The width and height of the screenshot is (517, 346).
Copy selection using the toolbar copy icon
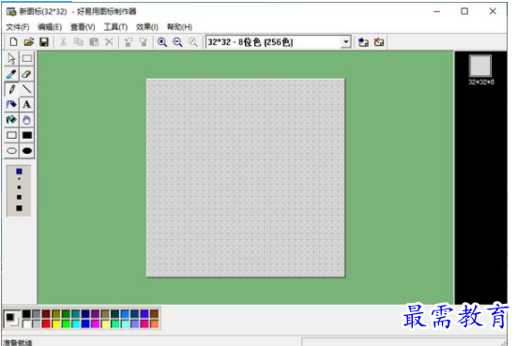pyautogui.click(x=79, y=42)
